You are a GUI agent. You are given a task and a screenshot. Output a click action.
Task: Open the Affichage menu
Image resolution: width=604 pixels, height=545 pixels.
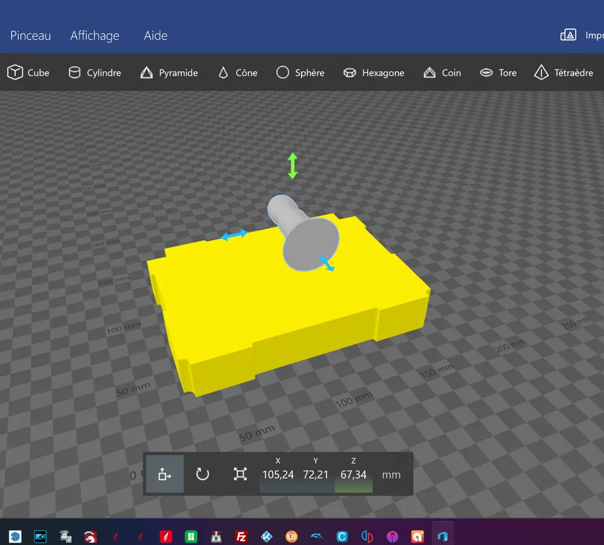click(x=95, y=36)
